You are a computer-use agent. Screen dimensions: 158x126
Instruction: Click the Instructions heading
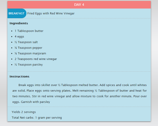pos(19,77)
